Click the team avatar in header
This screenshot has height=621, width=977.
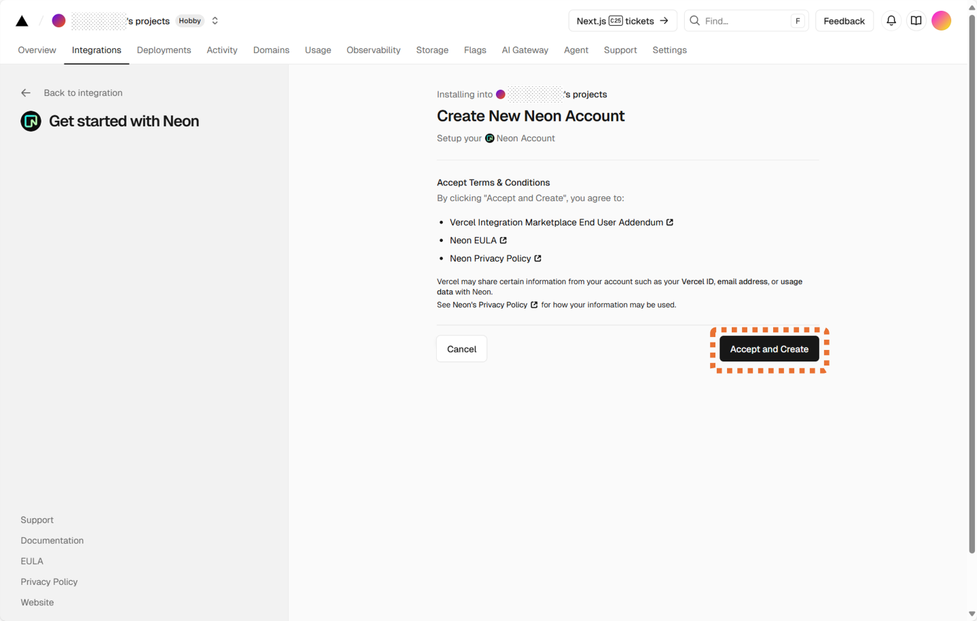(59, 21)
